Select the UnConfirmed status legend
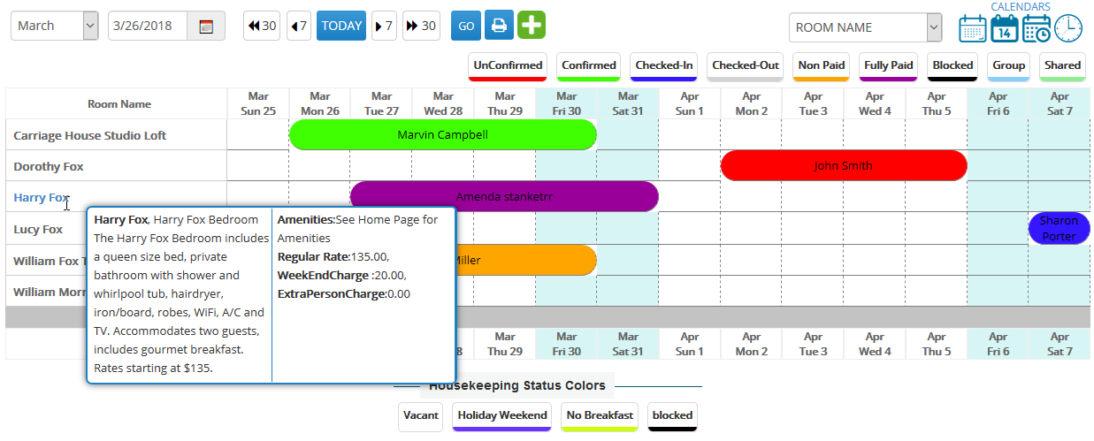This screenshot has height=441, width=1094. click(x=507, y=65)
